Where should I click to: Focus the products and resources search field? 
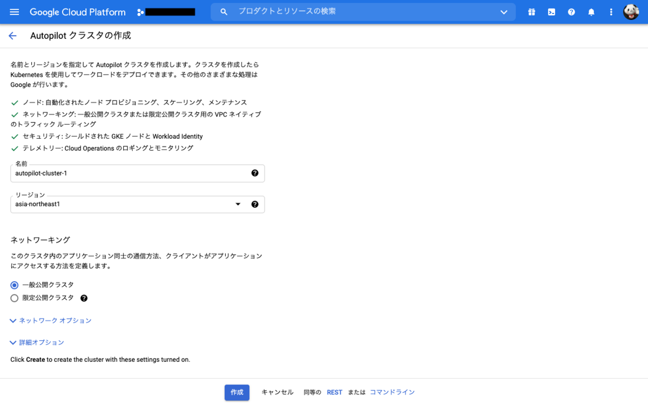363,11
